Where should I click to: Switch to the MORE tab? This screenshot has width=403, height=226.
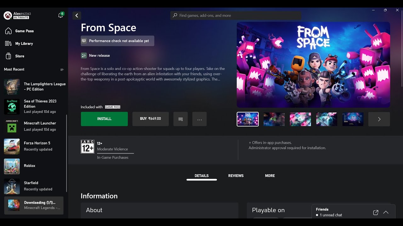[x=270, y=176]
